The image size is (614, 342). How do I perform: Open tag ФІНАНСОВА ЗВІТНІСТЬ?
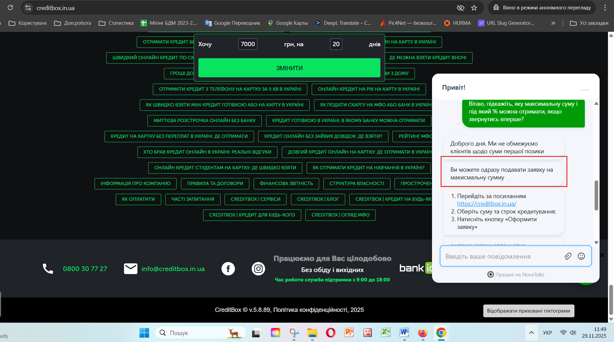(x=286, y=183)
